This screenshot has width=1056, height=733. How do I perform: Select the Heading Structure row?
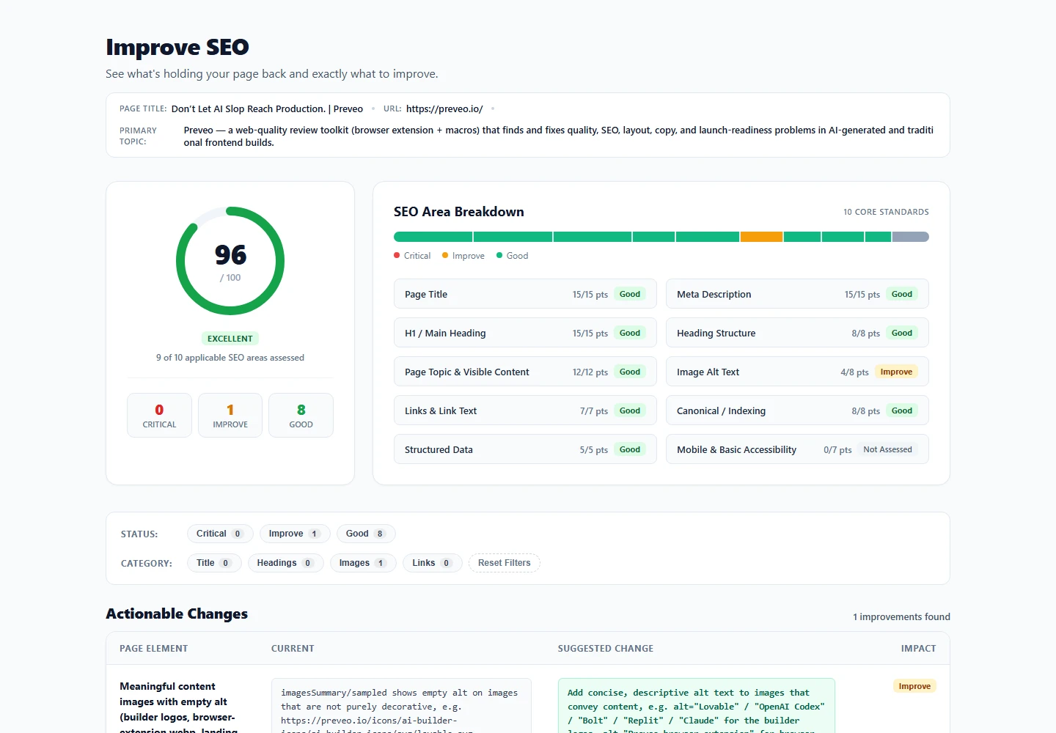point(797,333)
